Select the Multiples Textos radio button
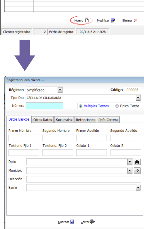144x229 pixels. (80, 106)
